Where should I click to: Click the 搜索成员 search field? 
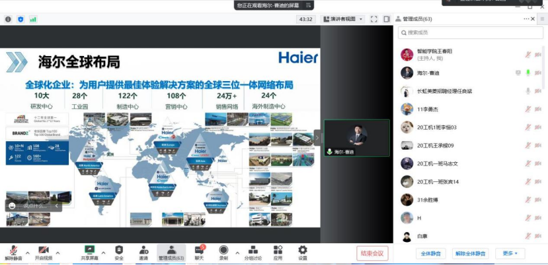click(x=471, y=32)
